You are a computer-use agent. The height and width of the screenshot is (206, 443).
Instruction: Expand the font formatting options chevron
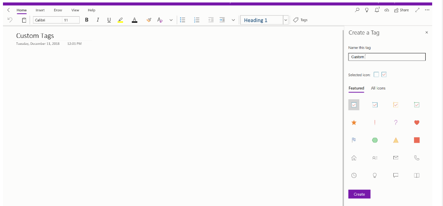pyautogui.click(x=171, y=20)
